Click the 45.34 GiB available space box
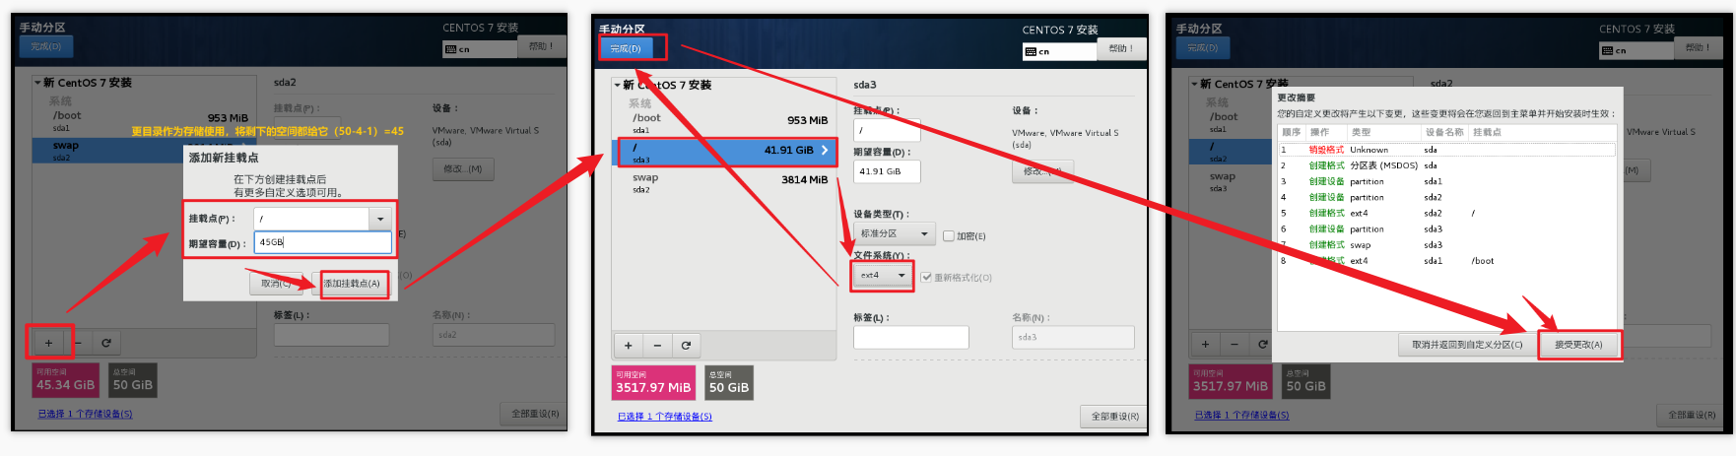This screenshot has width=1736, height=456. click(x=66, y=380)
